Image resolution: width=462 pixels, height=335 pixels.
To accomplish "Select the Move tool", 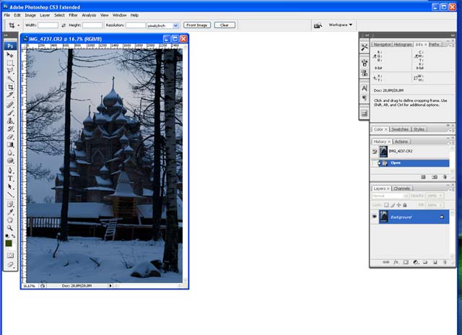I will [x=11, y=55].
